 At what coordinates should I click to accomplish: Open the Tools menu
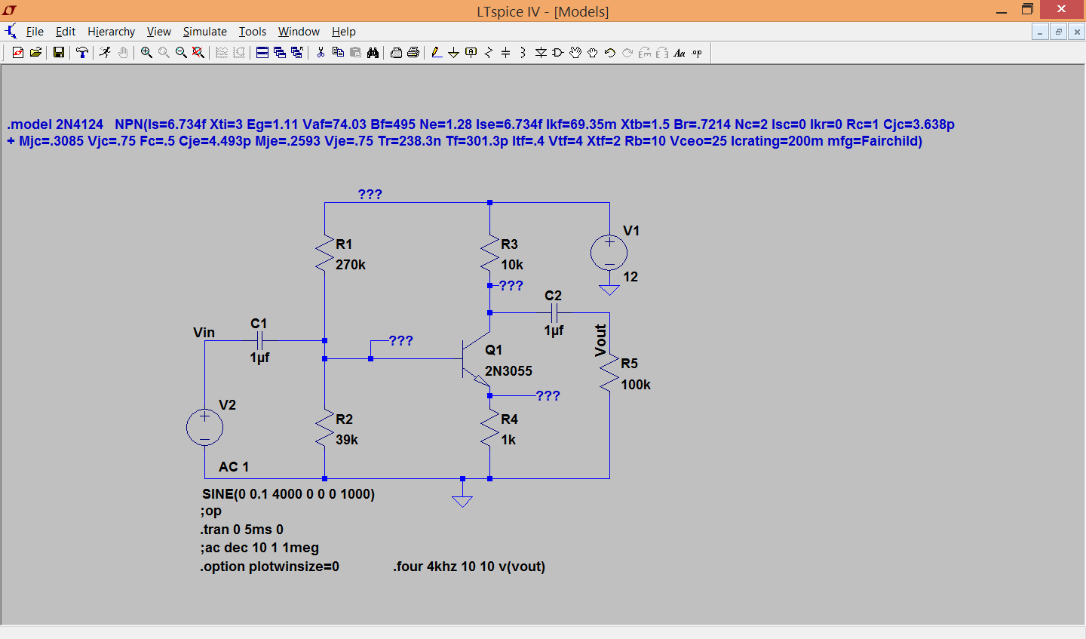click(253, 32)
